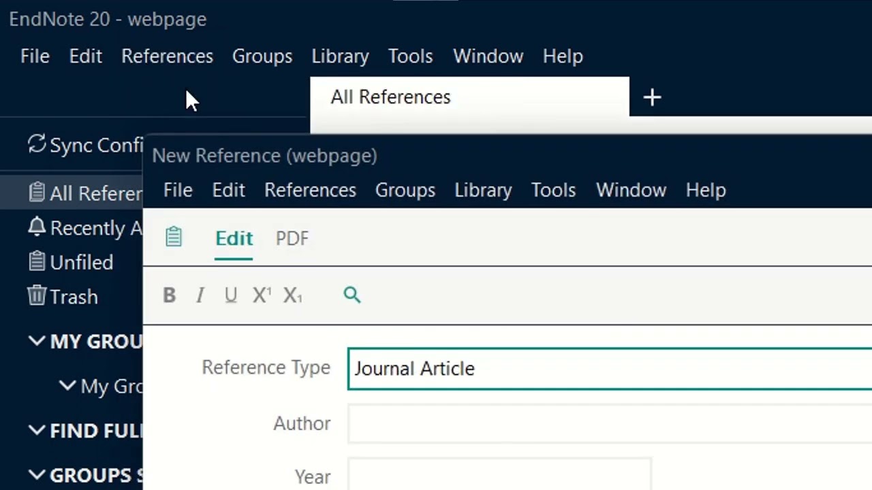This screenshot has width=872, height=490.
Task: Open Edit menu in main EndNote window
Action: pyautogui.click(x=86, y=56)
